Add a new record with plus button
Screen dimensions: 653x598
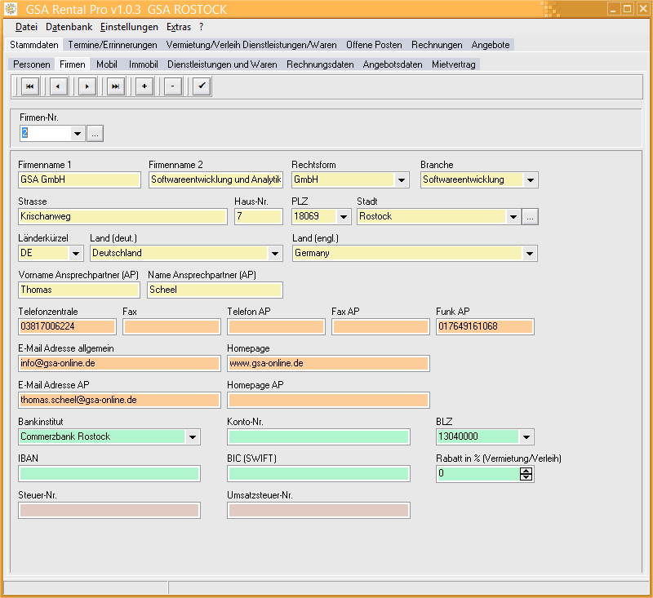tap(144, 86)
